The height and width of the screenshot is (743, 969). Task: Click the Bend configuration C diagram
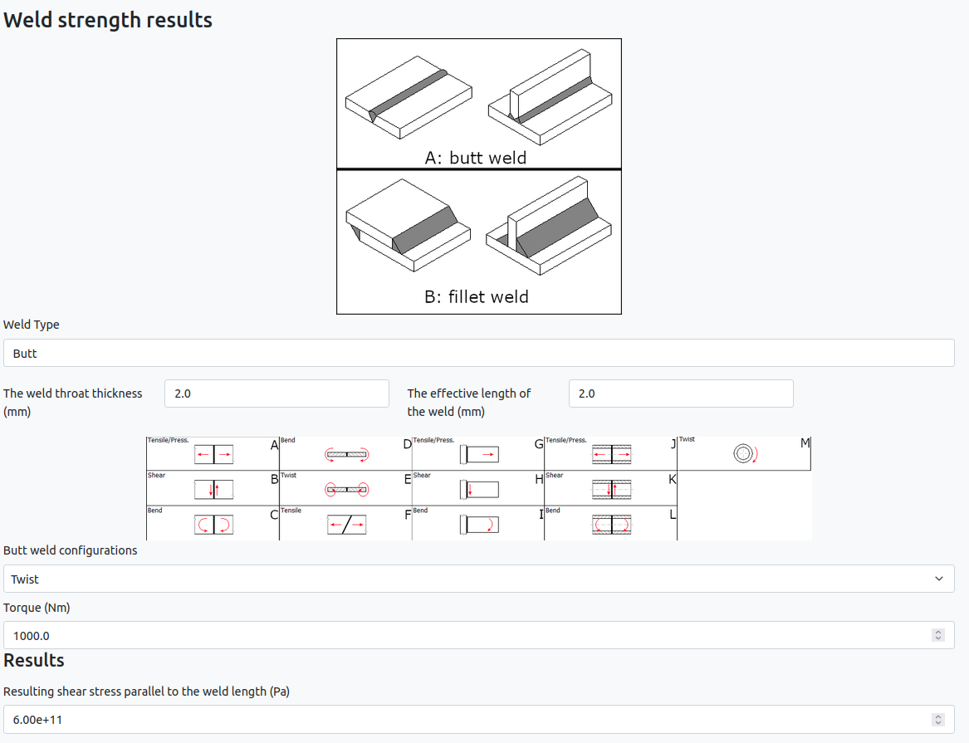click(214, 525)
